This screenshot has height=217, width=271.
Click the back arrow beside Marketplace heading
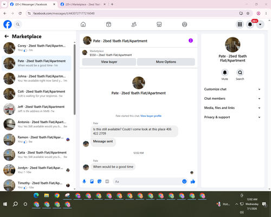tap(7, 36)
